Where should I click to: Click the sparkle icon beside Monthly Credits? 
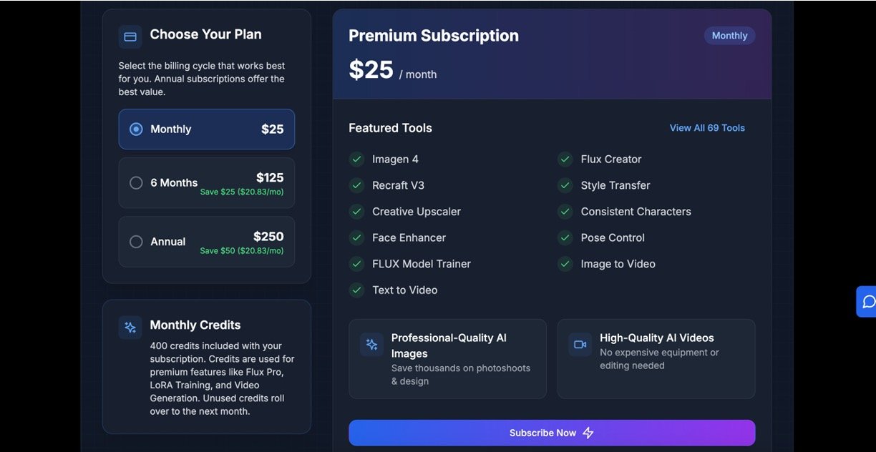pos(130,328)
